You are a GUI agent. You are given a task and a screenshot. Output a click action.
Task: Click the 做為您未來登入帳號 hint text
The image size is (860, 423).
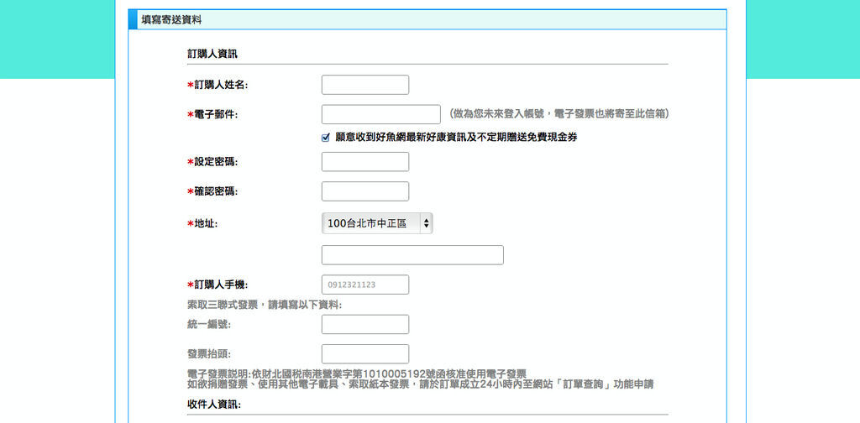click(558, 114)
